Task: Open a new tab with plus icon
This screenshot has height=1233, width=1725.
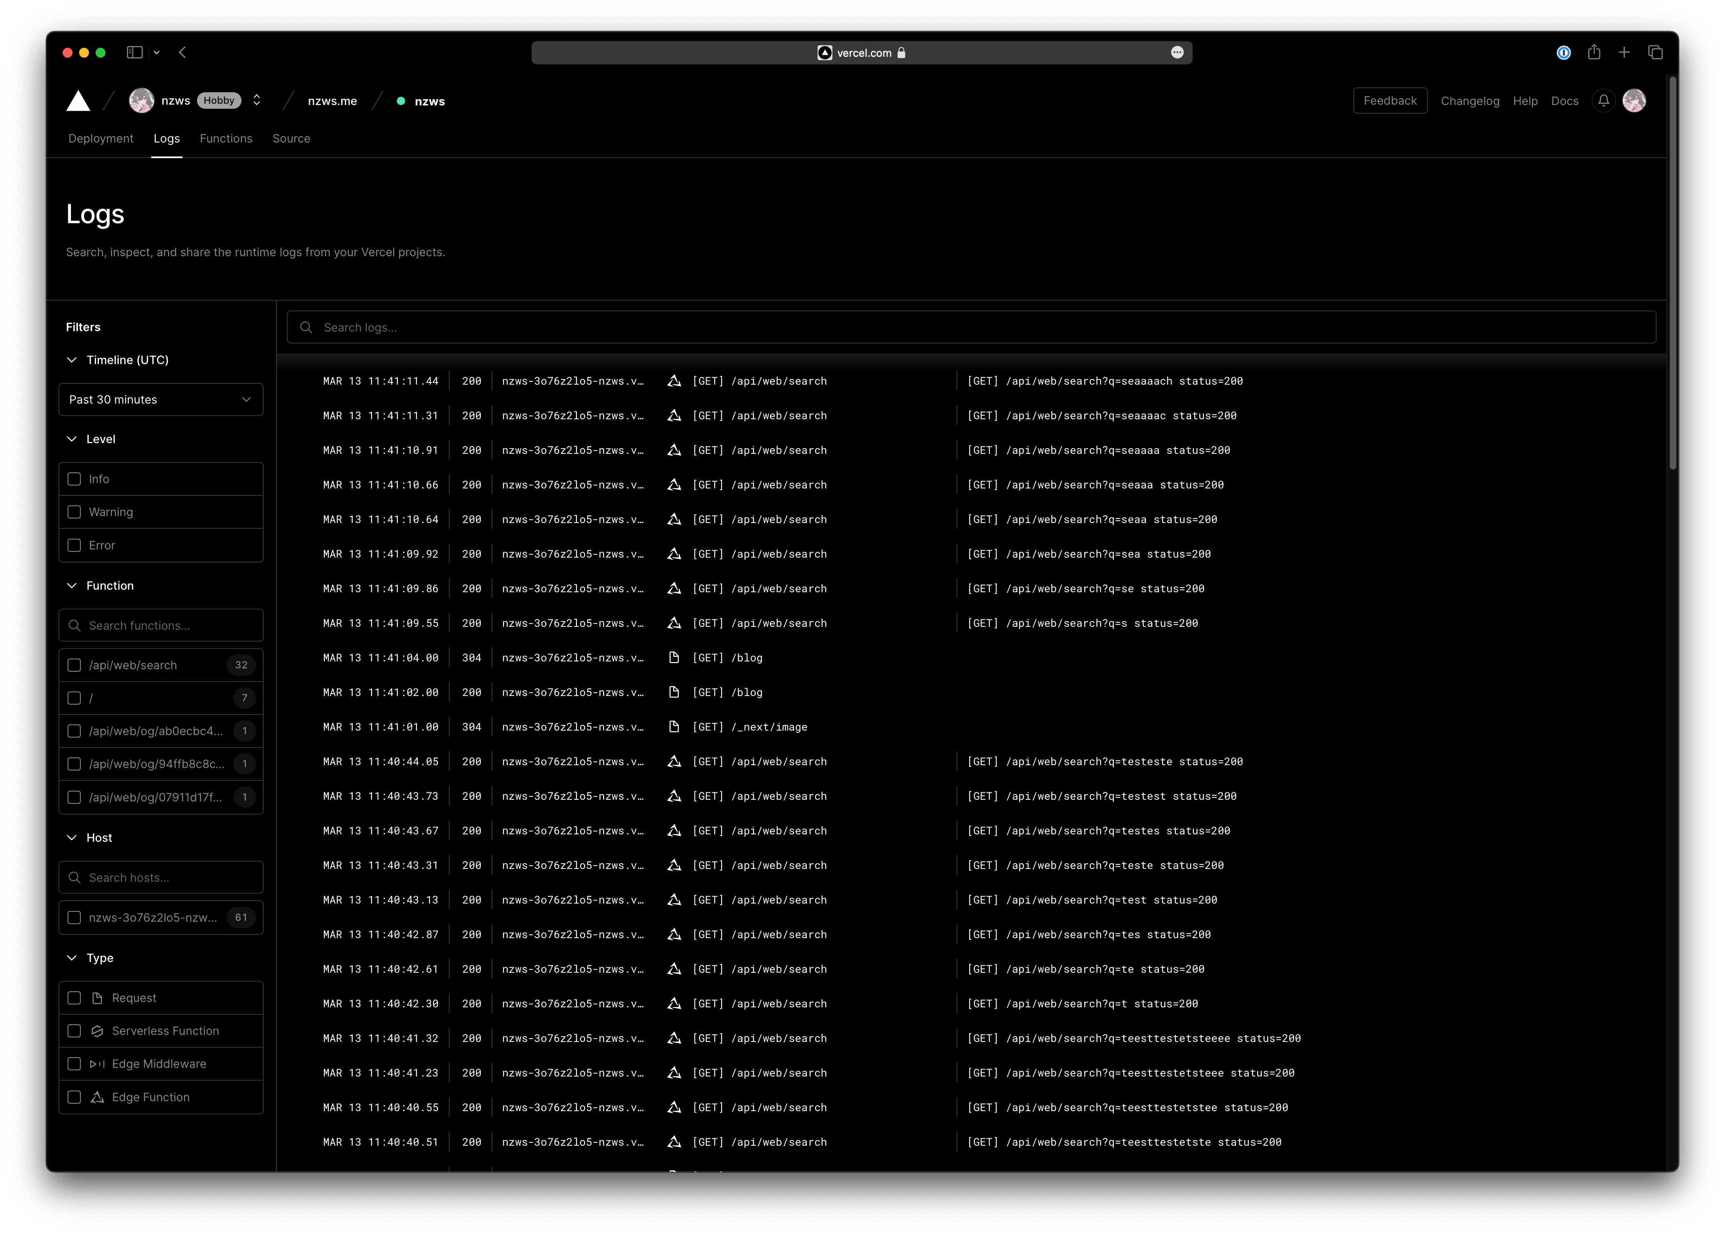Action: coord(1624,52)
